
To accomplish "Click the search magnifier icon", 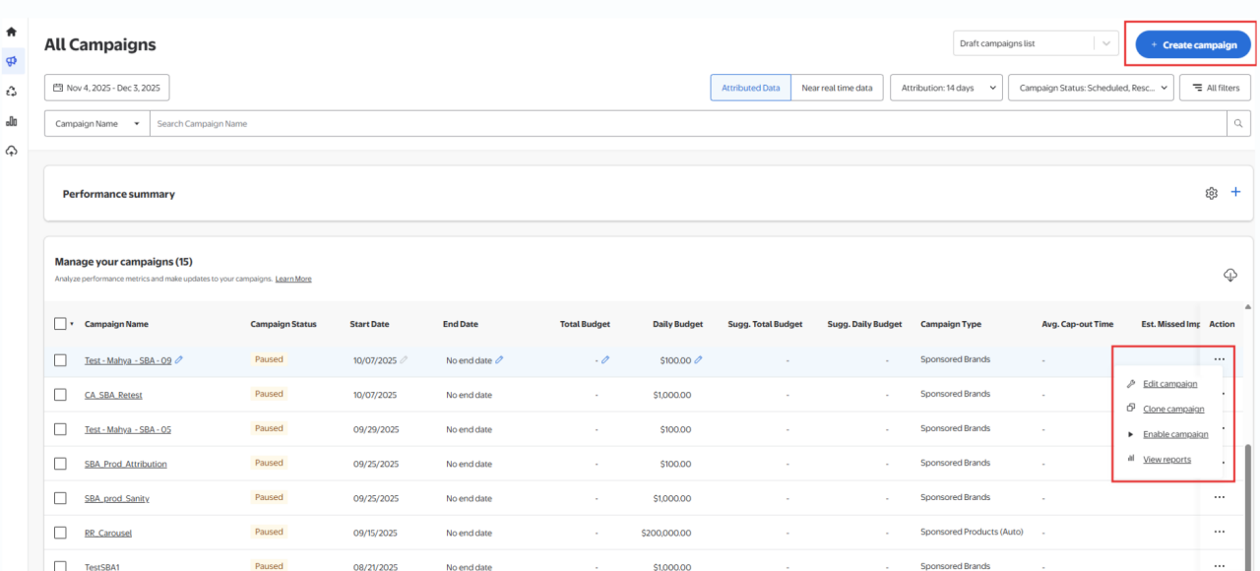I will click(1238, 124).
